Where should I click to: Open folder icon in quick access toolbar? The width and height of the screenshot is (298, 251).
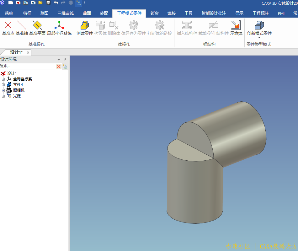[x=40, y=3]
